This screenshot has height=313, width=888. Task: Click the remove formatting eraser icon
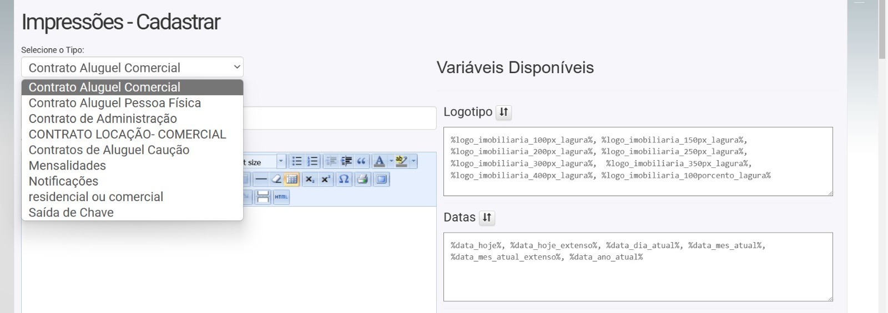tap(276, 179)
